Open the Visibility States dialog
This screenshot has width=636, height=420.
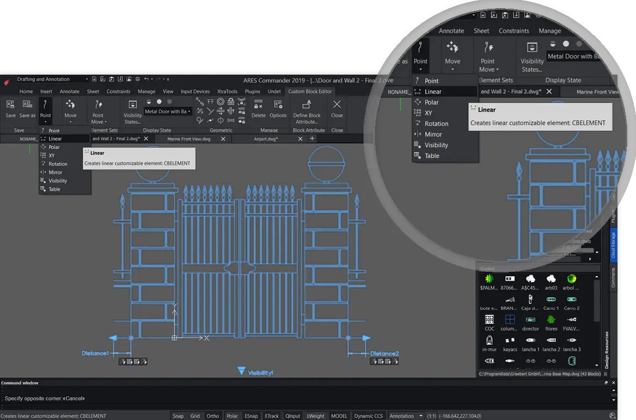click(x=132, y=112)
